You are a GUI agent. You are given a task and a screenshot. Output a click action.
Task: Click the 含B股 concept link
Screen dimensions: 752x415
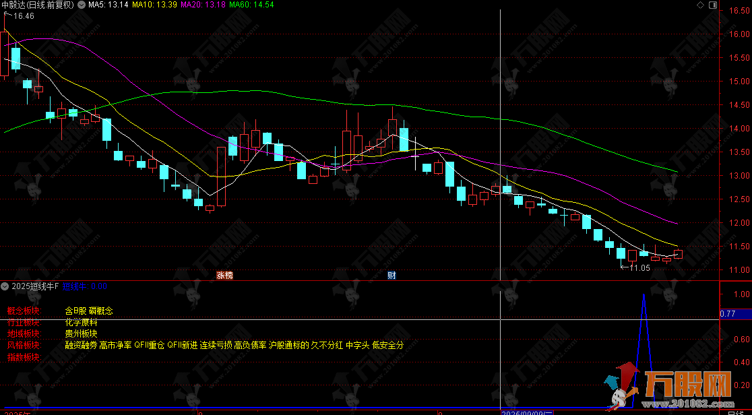(x=75, y=311)
